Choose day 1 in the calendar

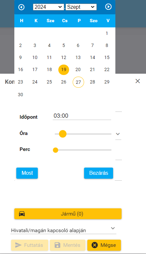click(x=107, y=33)
